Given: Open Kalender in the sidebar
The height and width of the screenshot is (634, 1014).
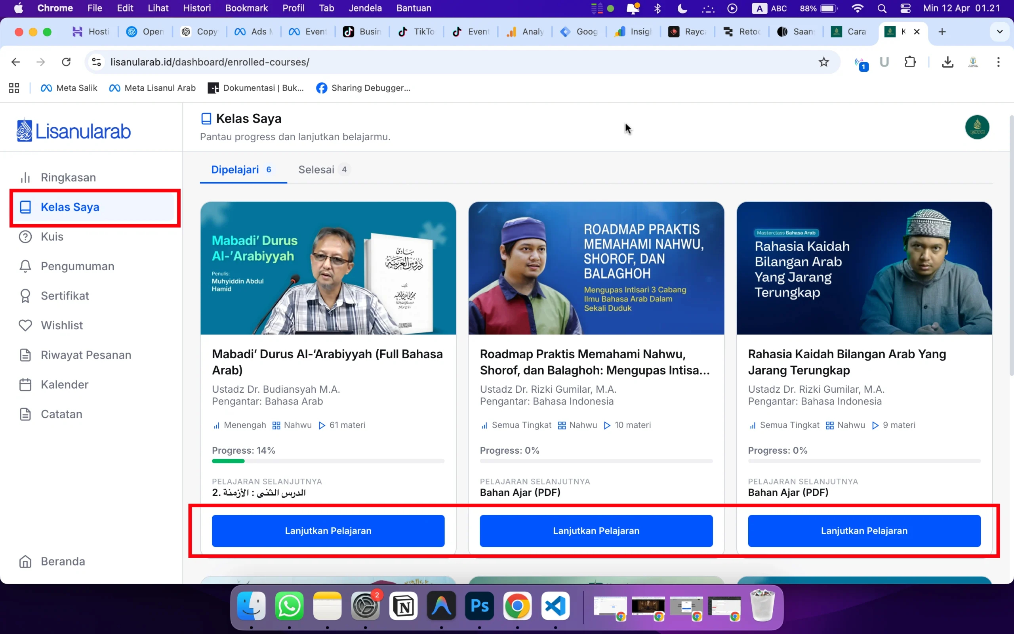Looking at the screenshot, I should (65, 384).
